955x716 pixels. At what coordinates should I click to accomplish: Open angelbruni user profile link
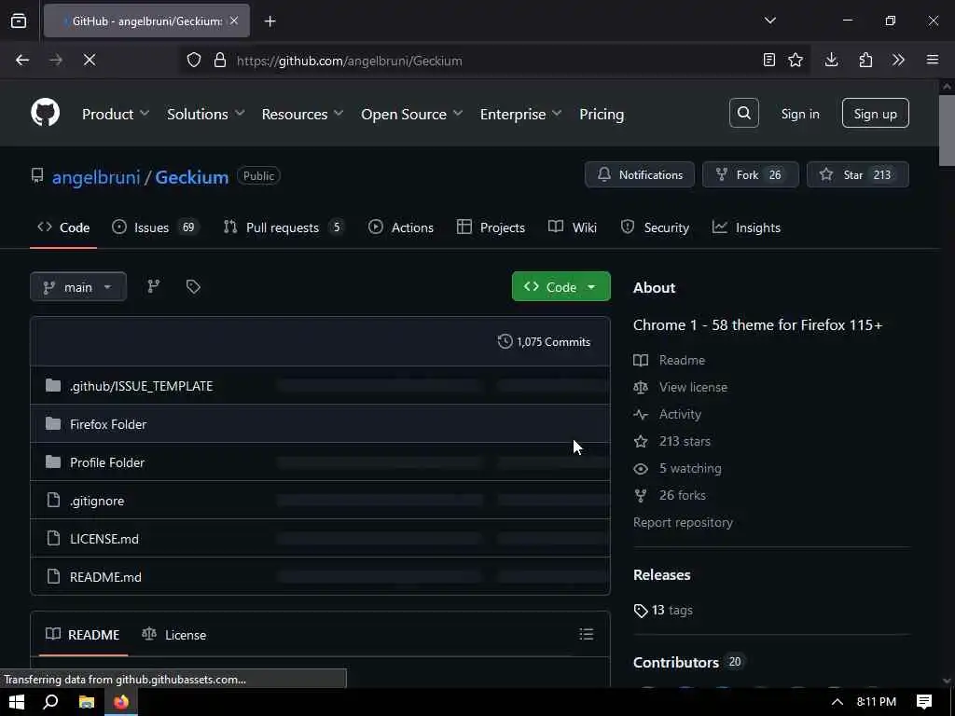click(96, 177)
